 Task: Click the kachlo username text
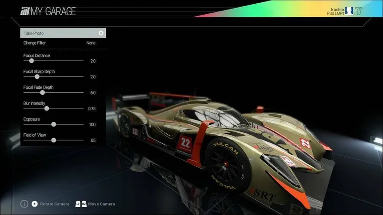point(338,10)
